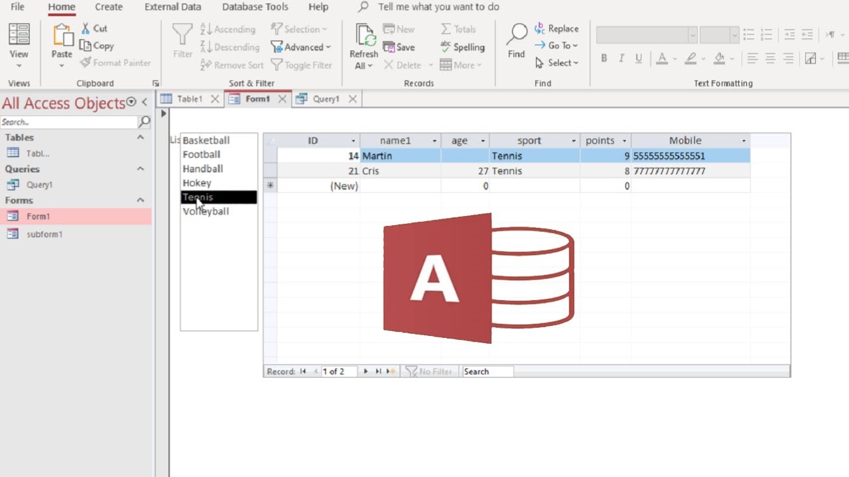849x477 pixels.
Task: Open the More dropdown in Records
Action: 460,65
